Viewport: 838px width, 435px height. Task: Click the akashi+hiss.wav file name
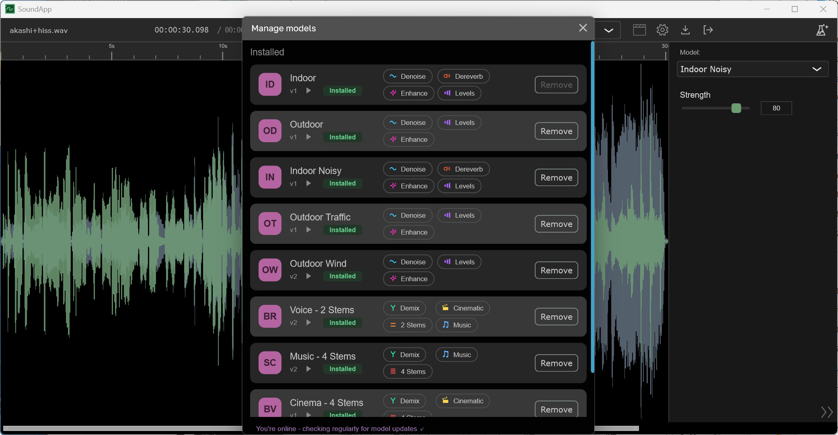point(39,31)
